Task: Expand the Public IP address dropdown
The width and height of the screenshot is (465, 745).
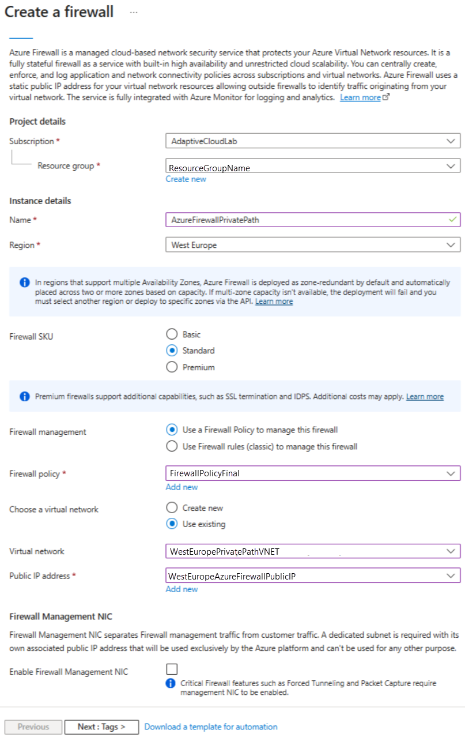Action: pyautogui.click(x=313, y=575)
